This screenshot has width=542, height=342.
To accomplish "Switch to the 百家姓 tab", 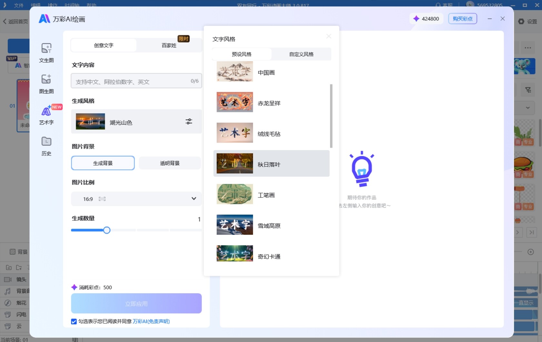I will point(169,45).
